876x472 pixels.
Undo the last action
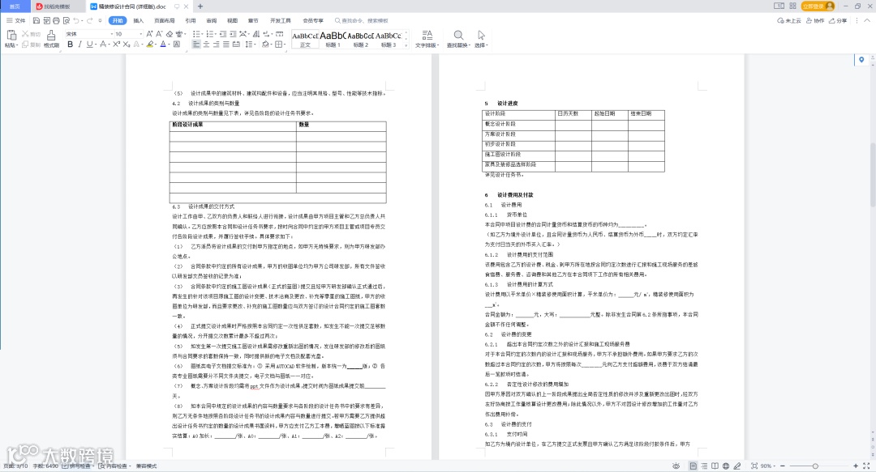click(x=76, y=20)
